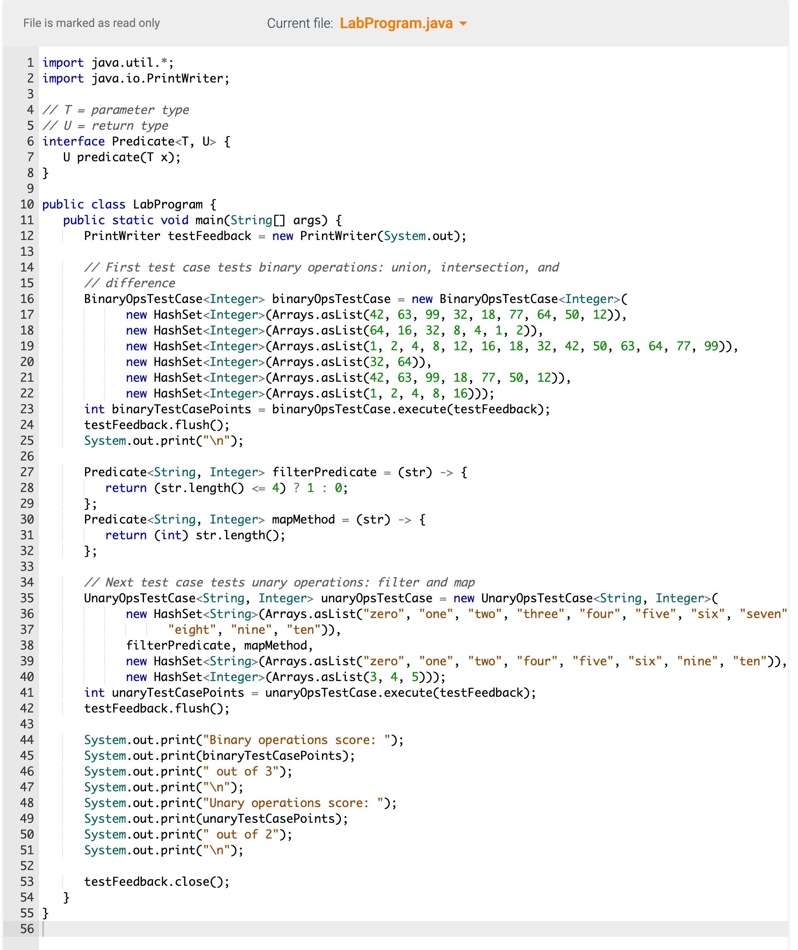Click 'LabProgram' class name on line 10

click(168, 204)
